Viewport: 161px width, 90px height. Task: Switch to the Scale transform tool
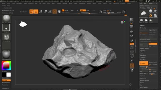click(45, 11)
